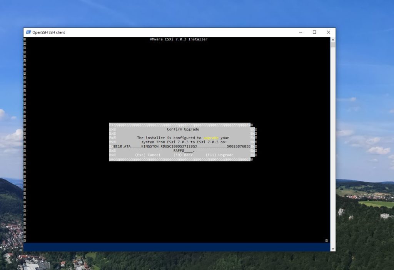Close the OpenSSH SSH client window
This screenshot has height=270, width=394.
[x=329, y=32]
